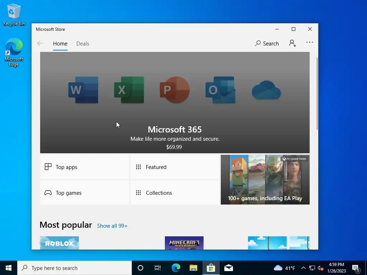Open the weather 41°F widget

(x=284, y=268)
